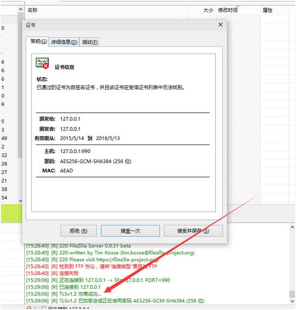Click the validity end date 2016/5/13
Screen dimensions: 296x310
pyautogui.click(x=108, y=138)
